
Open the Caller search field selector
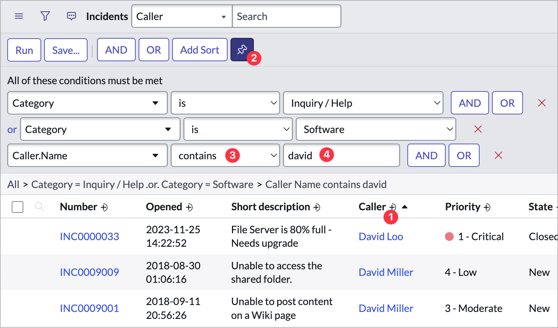pyautogui.click(x=181, y=16)
